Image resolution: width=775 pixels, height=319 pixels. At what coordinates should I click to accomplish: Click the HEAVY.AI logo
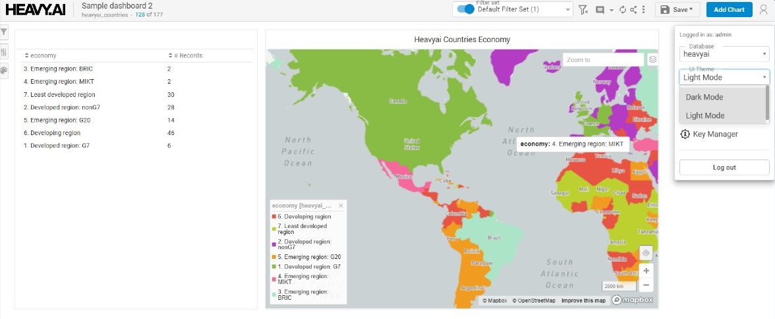pyautogui.click(x=35, y=9)
